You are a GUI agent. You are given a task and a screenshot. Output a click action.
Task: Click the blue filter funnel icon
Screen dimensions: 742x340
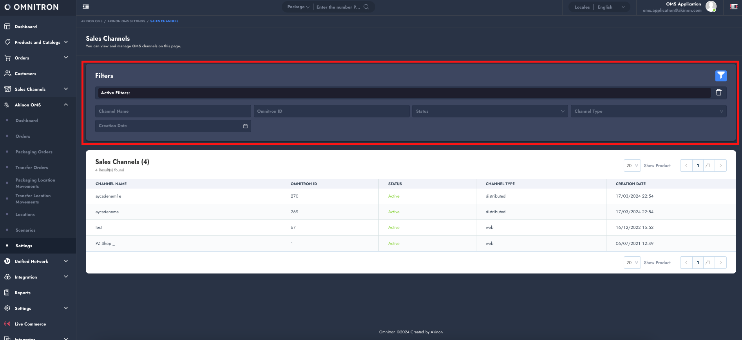pos(720,76)
